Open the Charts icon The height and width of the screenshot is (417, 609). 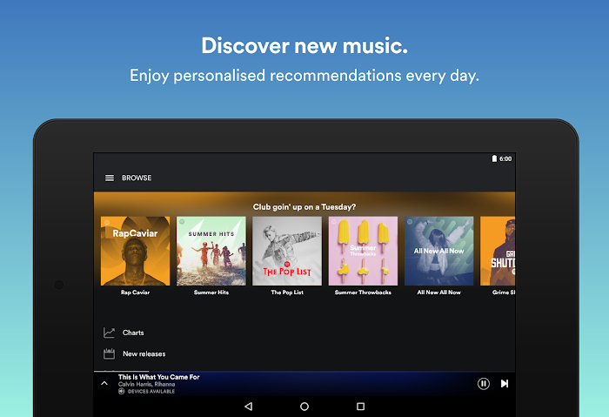coord(110,333)
